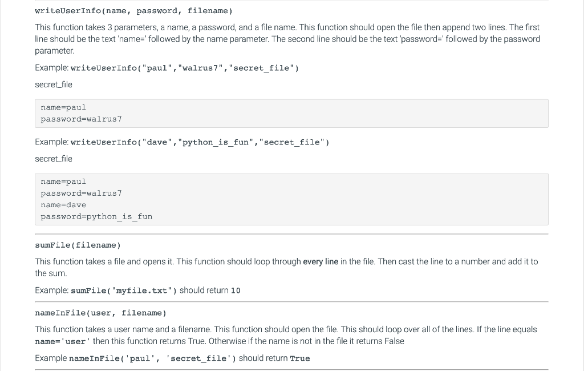Image resolution: width=584 pixels, height=371 pixels.
Task: Click the first 'secret_file' label
Action: 54,84
